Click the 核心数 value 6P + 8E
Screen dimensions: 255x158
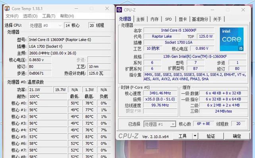203,124
